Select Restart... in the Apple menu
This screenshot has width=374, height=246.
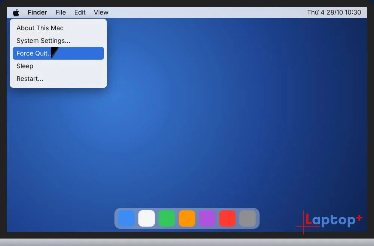[x=58, y=79]
